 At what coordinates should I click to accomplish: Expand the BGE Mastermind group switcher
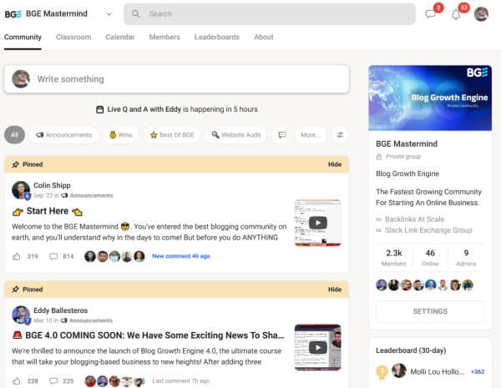[x=109, y=14]
